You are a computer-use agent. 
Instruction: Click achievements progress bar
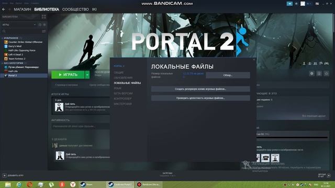(292, 138)
